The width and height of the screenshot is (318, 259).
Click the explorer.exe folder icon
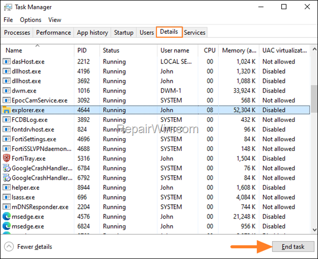[x=7, y=110]
